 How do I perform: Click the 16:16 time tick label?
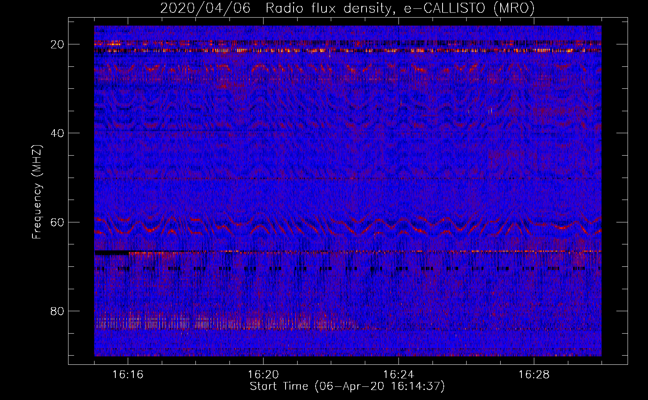[128, 374]
